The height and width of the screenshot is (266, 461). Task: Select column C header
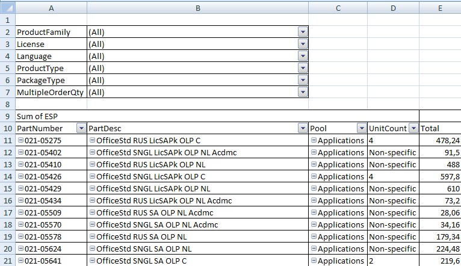(x=338, y=8)
